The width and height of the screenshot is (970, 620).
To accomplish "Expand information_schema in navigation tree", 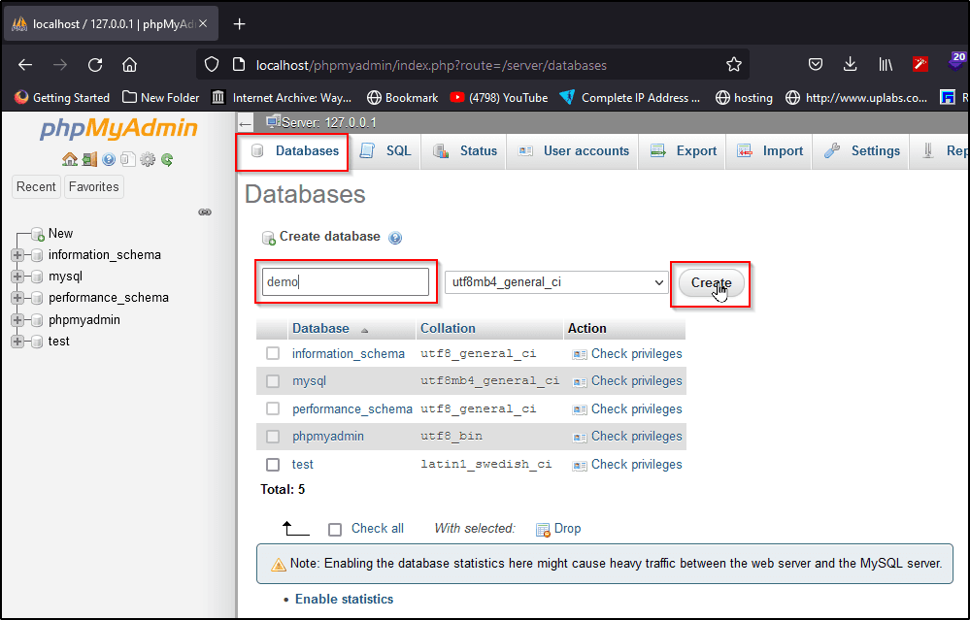I will point(17,254).
